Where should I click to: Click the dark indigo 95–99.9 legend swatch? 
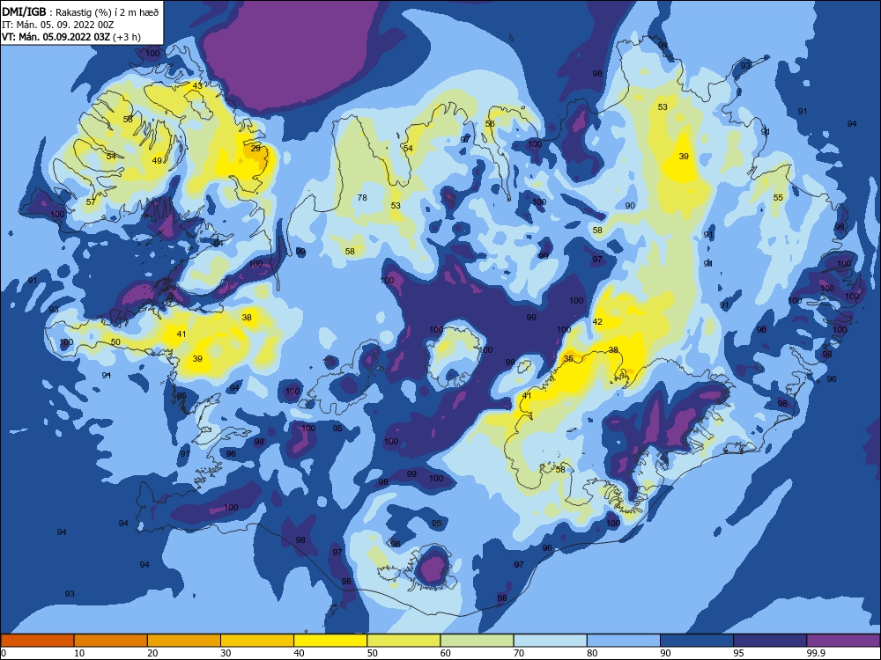tap(770, 641)
